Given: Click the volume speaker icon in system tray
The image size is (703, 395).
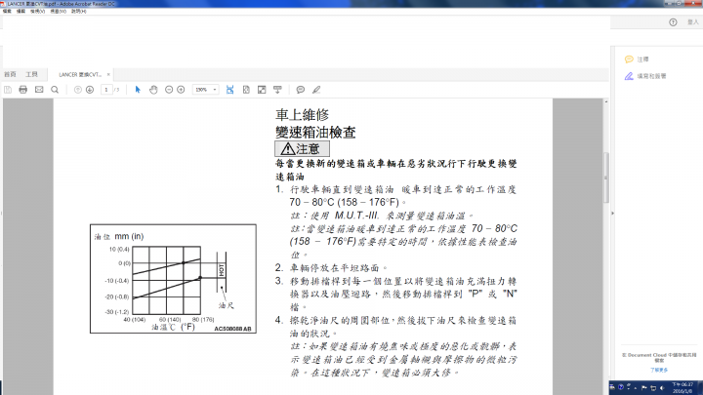Looking at the screenshot, I should point(662,388).
